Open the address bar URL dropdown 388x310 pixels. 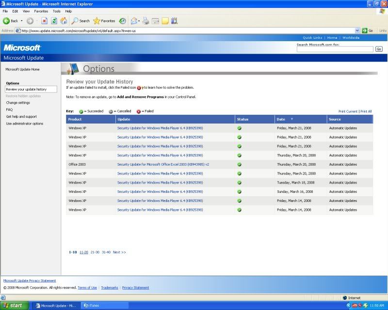coord(357,31)
